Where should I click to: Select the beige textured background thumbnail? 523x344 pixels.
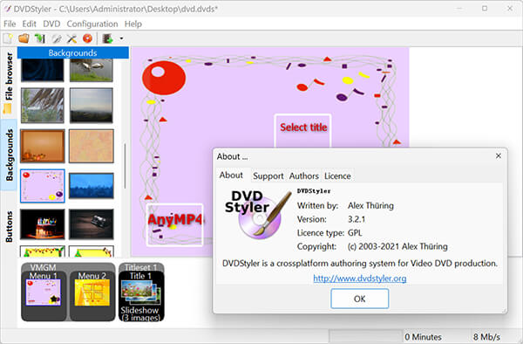[92, 146]
